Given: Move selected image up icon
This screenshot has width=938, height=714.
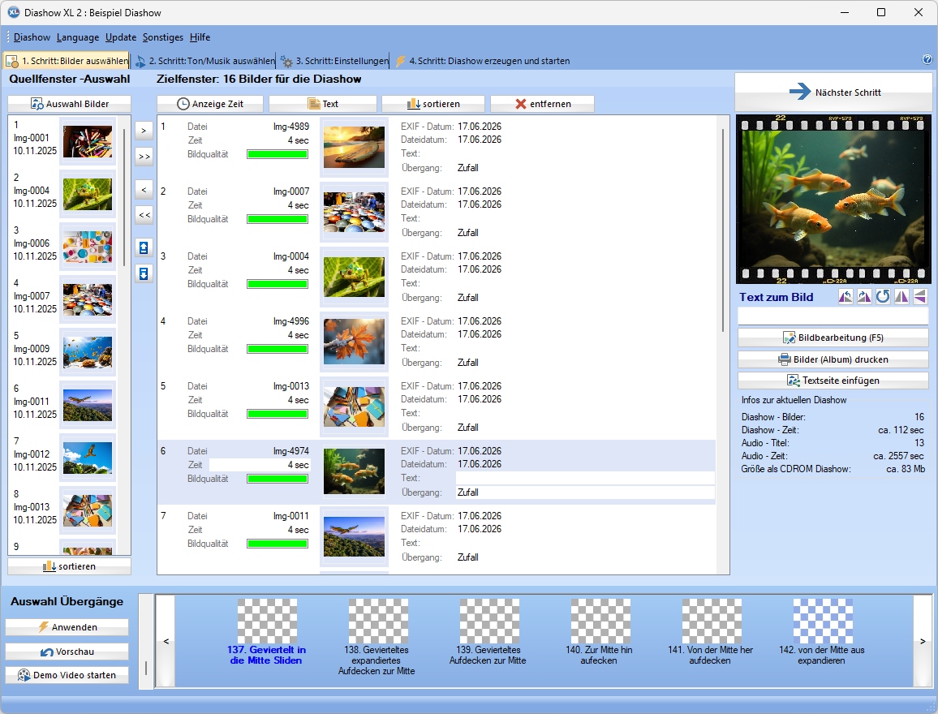Looking at the screenshot, I should [144, 247].
